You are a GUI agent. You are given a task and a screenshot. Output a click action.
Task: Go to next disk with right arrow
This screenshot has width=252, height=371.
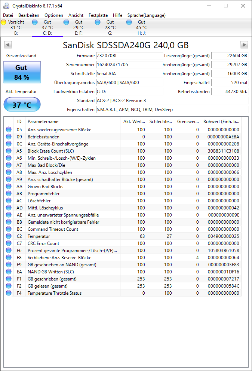244,45
